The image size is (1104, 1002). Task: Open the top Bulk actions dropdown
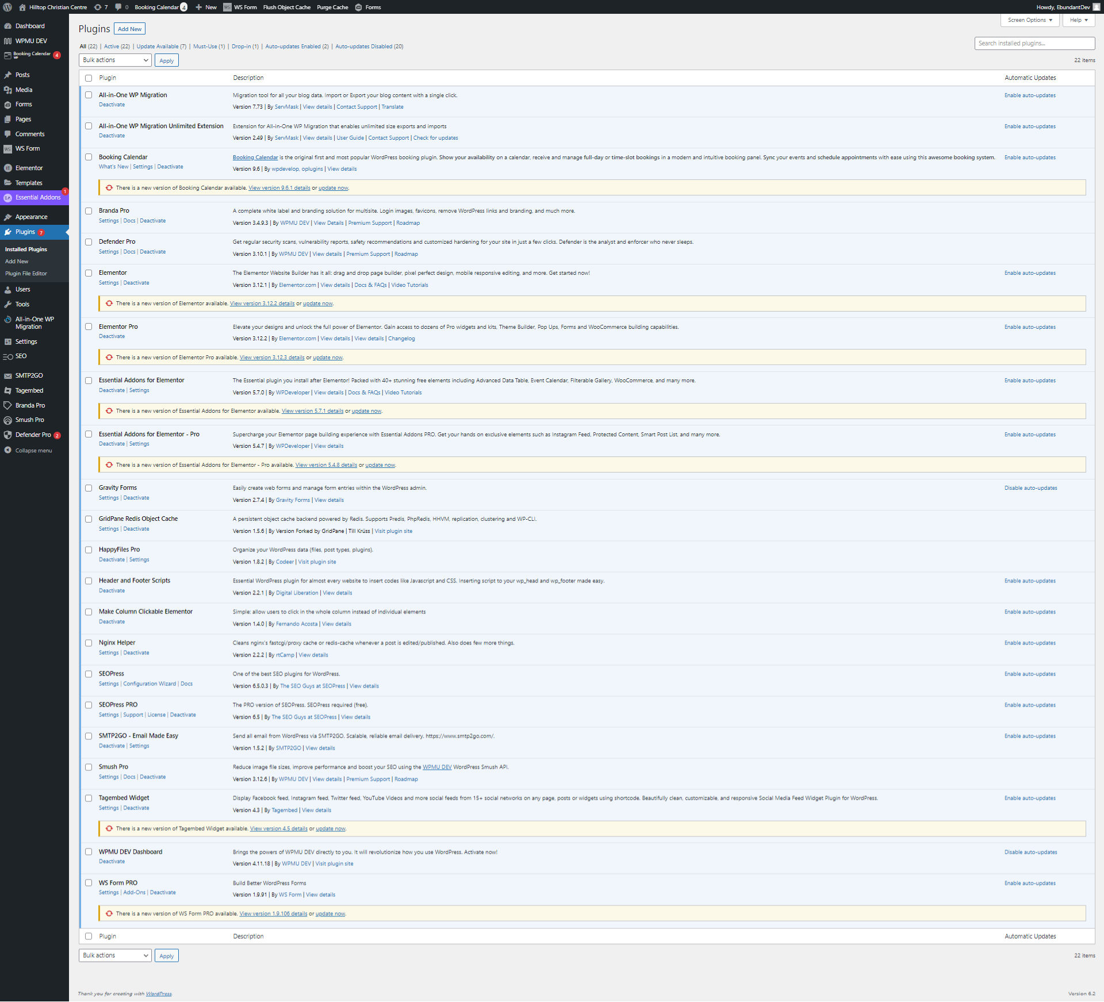115,60
